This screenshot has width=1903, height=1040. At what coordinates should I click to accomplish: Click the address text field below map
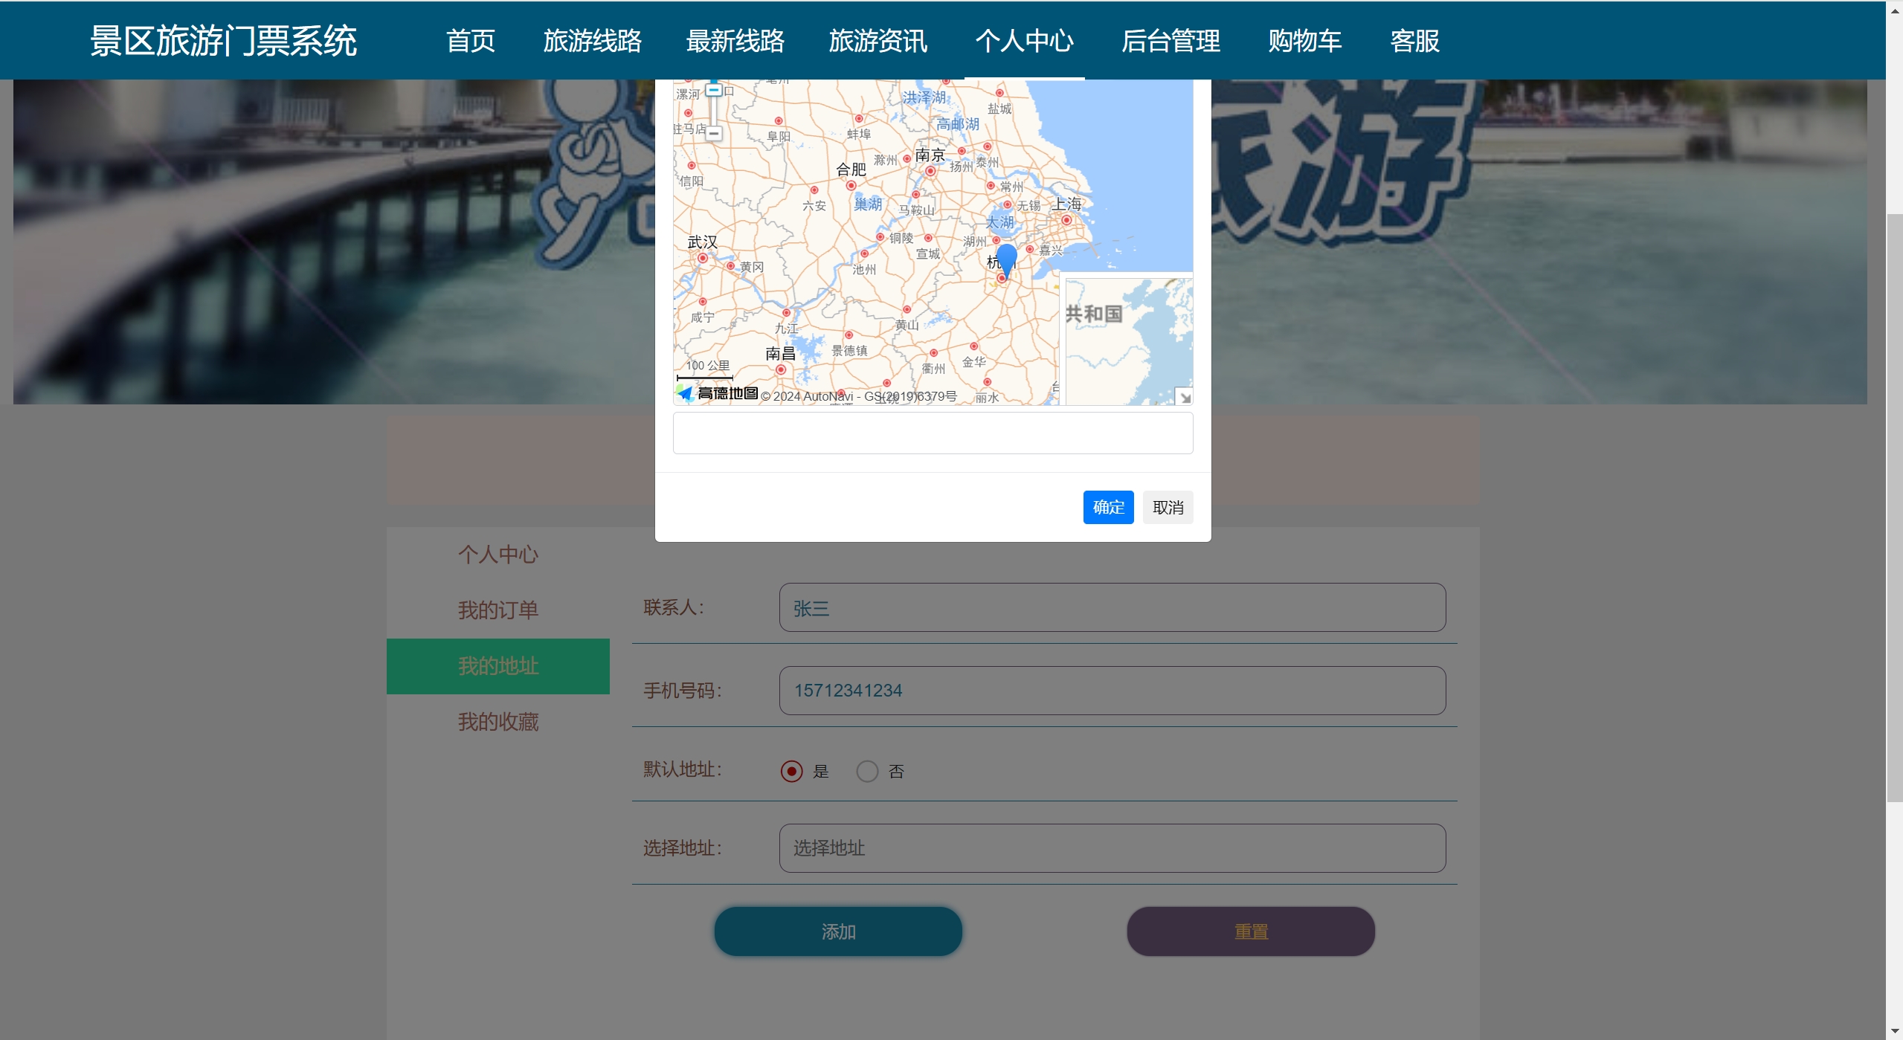(x=933, y=433)
